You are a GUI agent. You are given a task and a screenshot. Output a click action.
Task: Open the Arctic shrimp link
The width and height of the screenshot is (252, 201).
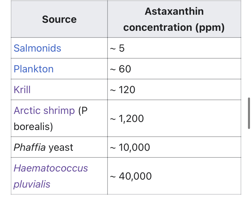point(44,111)
